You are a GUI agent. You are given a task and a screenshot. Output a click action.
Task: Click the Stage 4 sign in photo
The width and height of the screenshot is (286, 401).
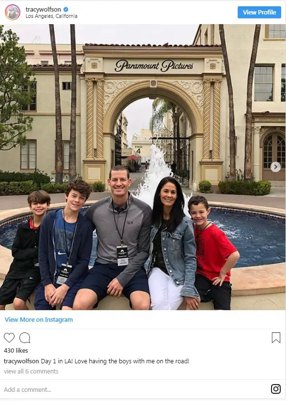pyautogui.click(x=138, y=150)
